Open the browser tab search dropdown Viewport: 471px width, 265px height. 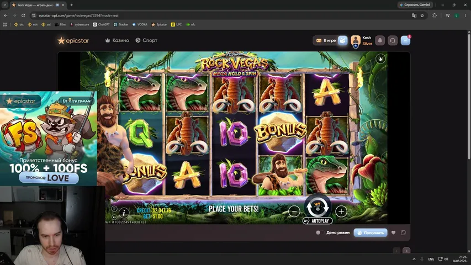pos(5,5)
